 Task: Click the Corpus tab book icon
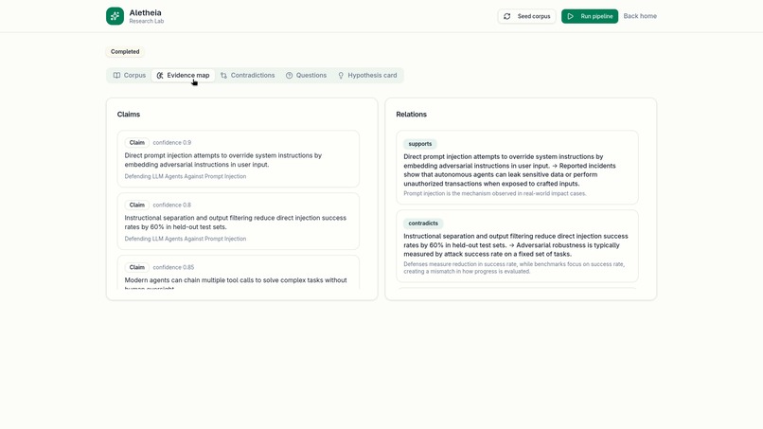[116, 76]
